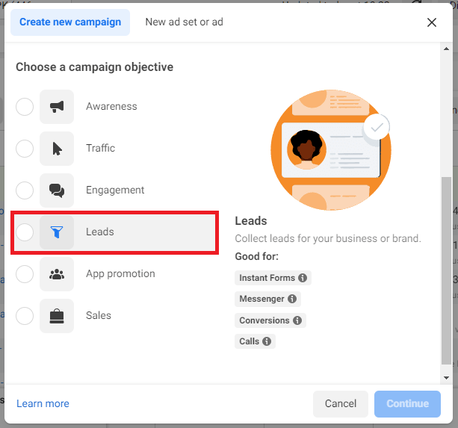This screenshot has height=428, width=458.
Task: Switch to Create new campaign tab
Action: [x=70, y=22]
